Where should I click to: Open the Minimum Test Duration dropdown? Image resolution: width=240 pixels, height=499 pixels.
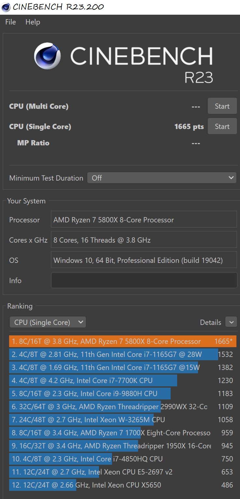pos(162,178)
